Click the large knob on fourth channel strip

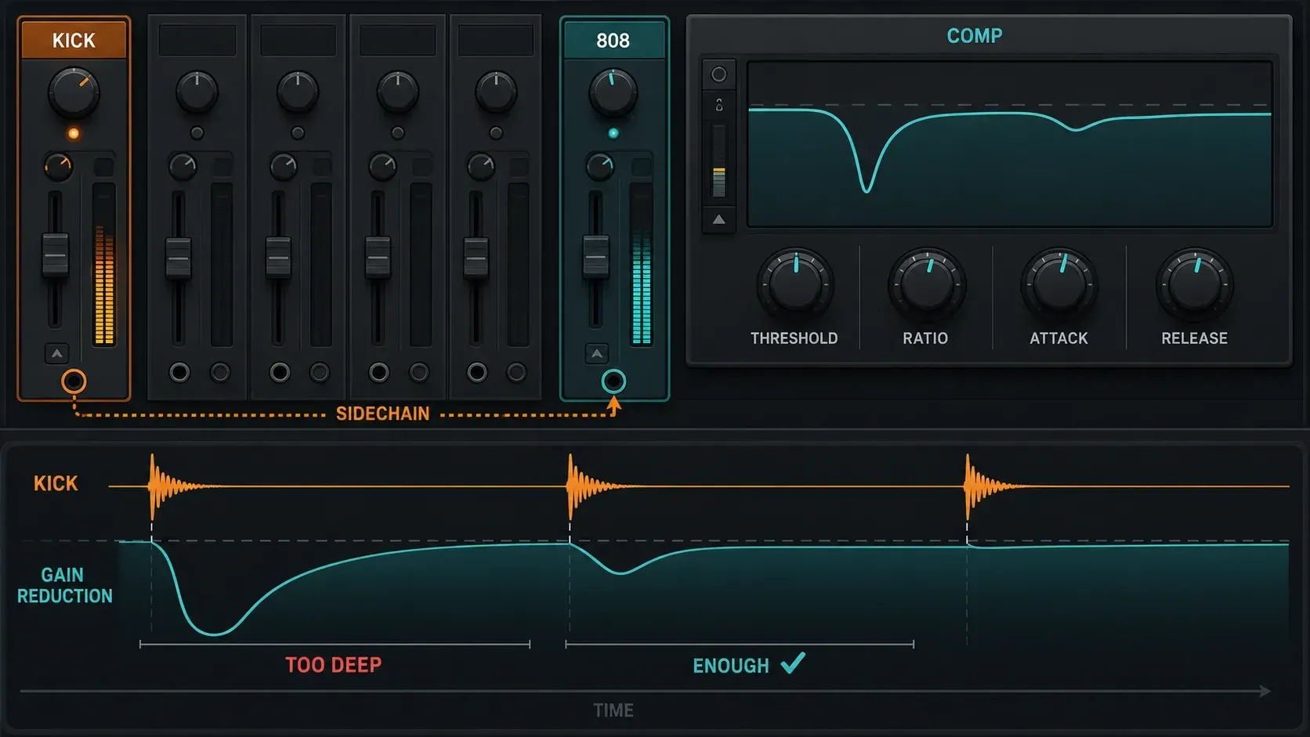[398, 92]
